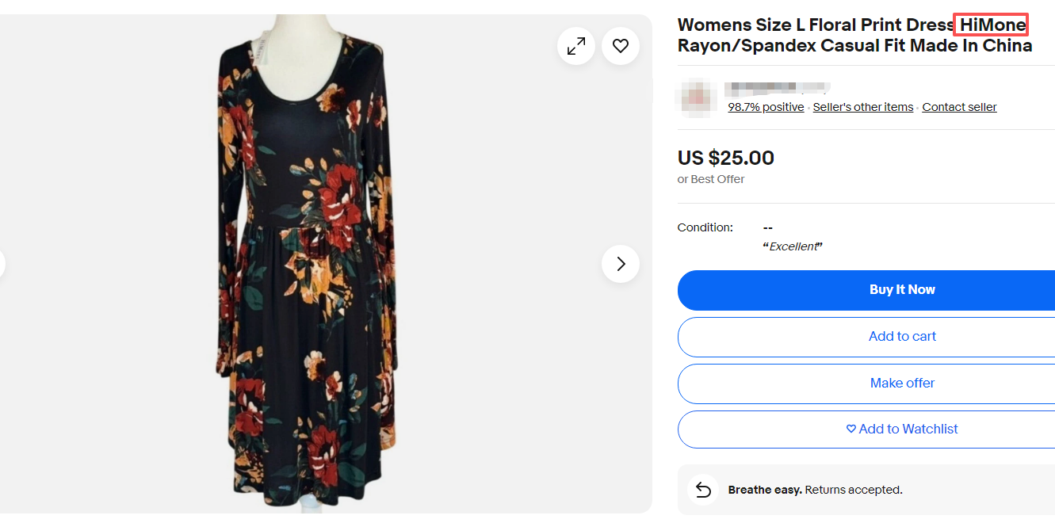Click the US $25.00 price
The width and height of the screenshot is (1055, 523).
tap(725, 158)
